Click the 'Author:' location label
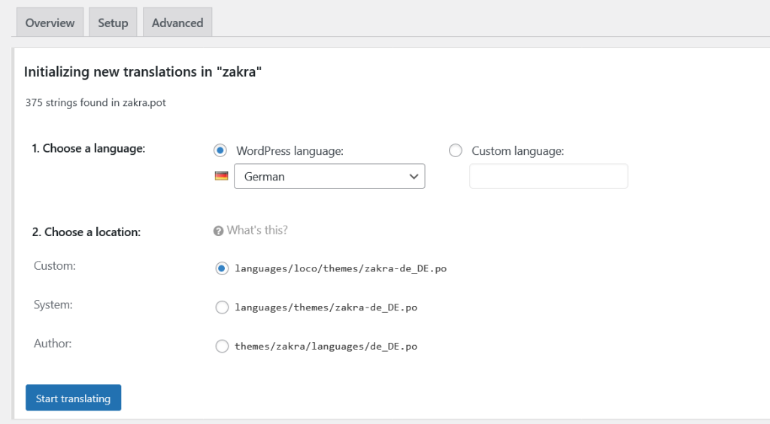This screenshot has width=770, height=424. click(x=53, y=343)
